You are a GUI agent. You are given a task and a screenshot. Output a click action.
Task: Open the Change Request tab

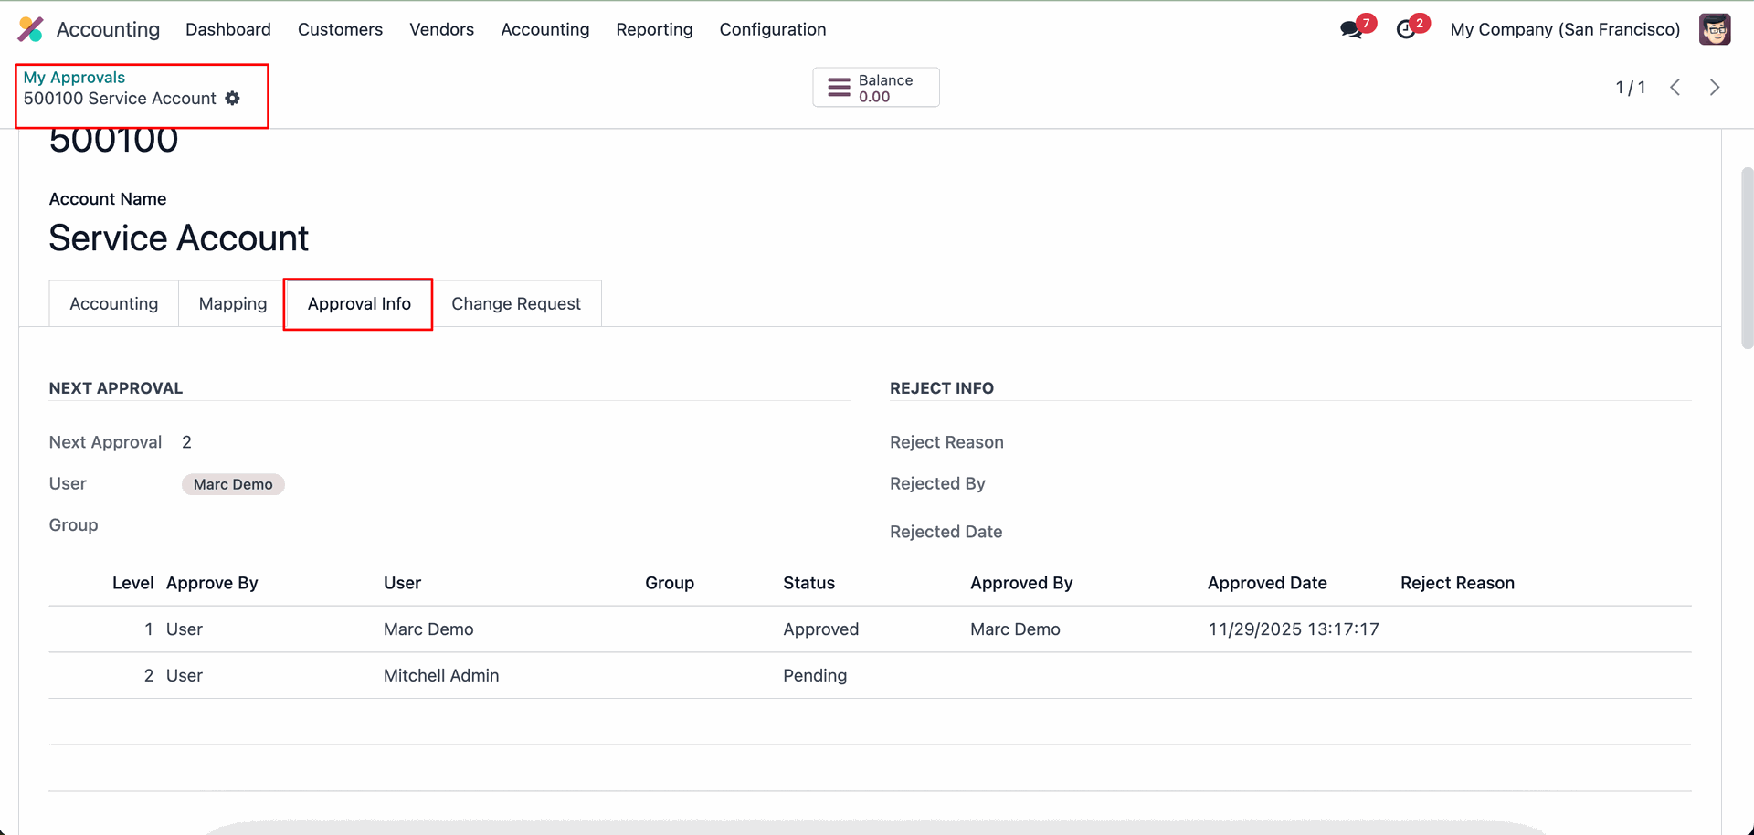[515, 303]
